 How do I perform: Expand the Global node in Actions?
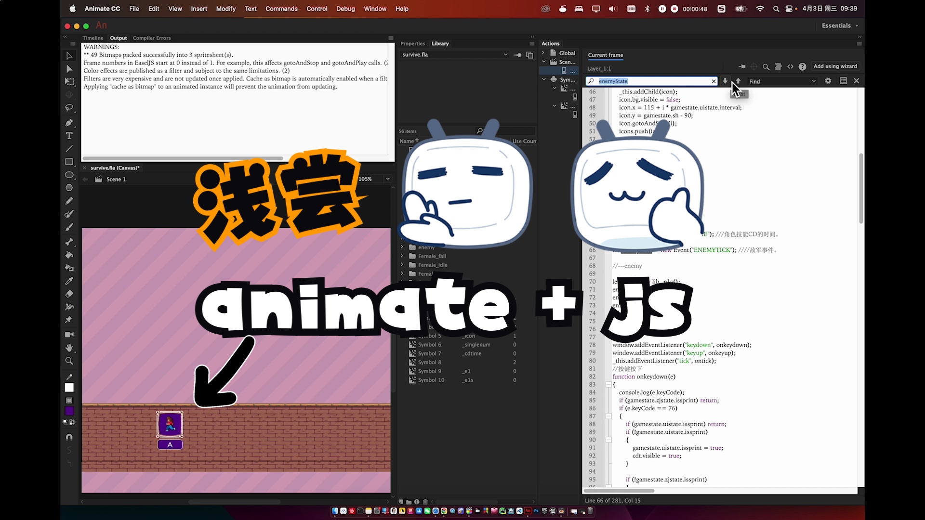[x=543, y=53]
